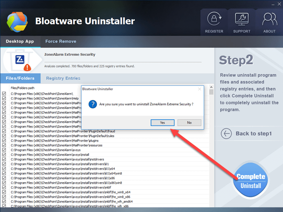Click the Analysis completed status text
The image size is (283, 212).
[89, 66]
